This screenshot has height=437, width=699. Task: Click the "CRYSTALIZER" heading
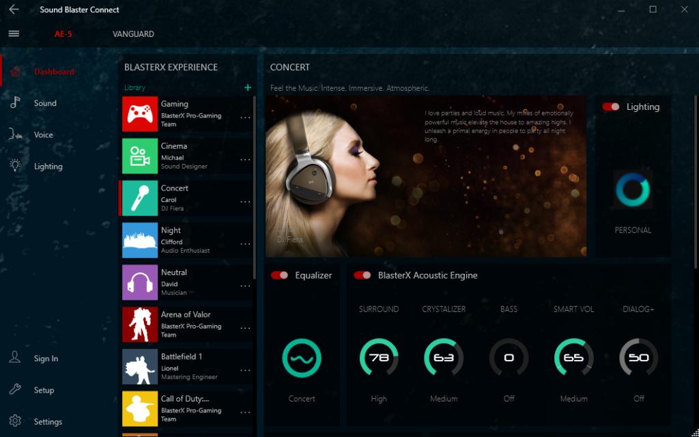(444, 309)
